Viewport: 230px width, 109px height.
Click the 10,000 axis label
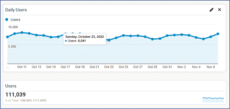click(13, 27)
